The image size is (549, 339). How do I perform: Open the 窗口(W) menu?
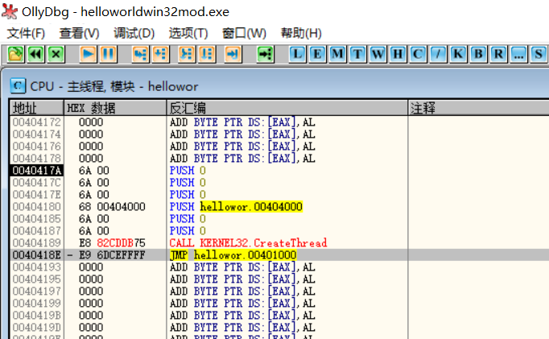click(x=244, y=33)
